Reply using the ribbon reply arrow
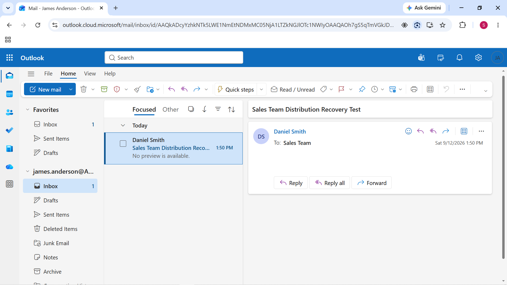 [172, 89]
